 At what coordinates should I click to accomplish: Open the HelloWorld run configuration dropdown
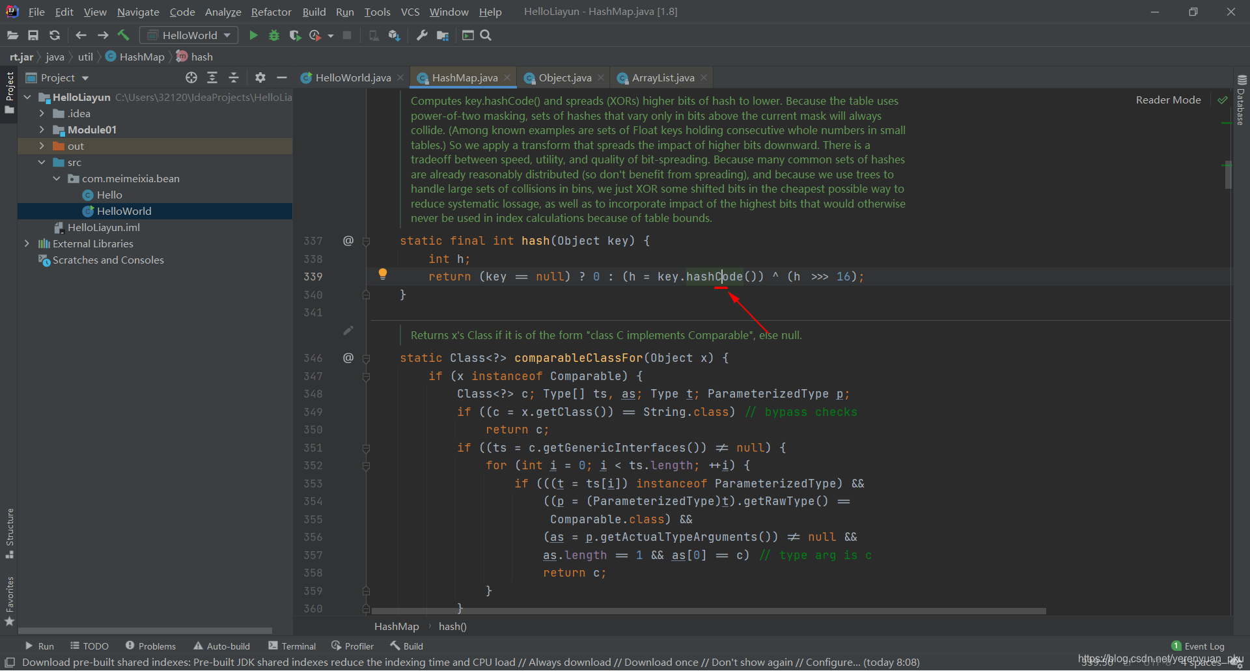tap(189, 35)
